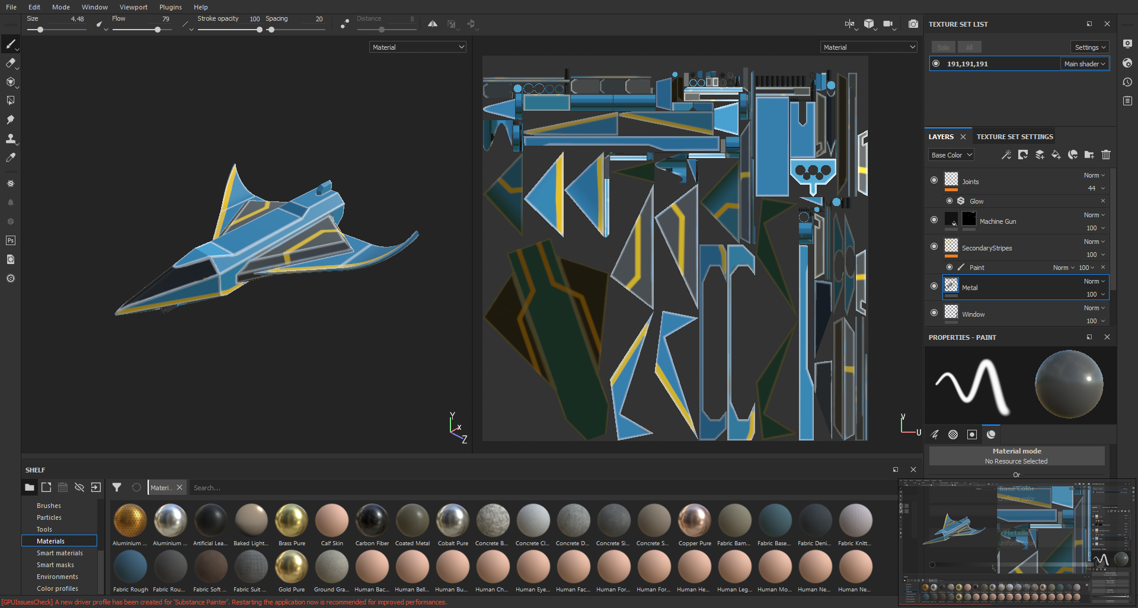
Task: Click the shelf filter funnel icon
Action: (117, 487)
